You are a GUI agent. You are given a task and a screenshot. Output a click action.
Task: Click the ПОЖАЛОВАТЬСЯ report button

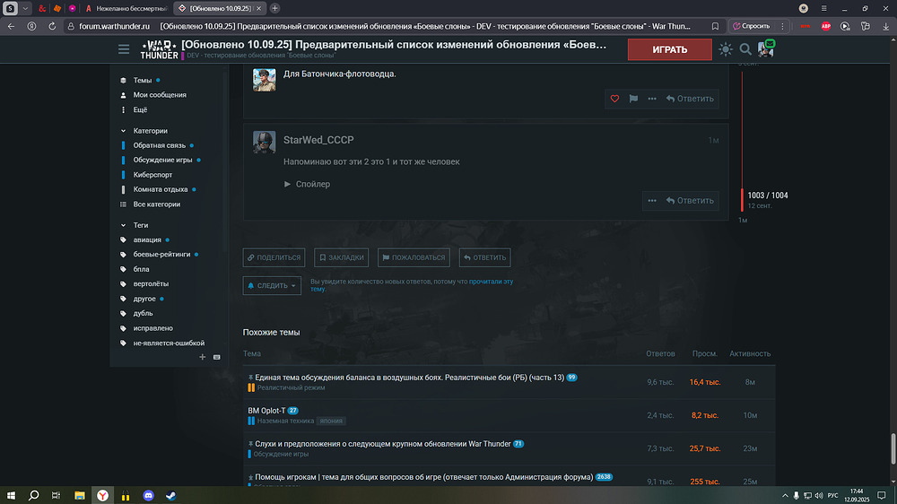tap(414, 257)
